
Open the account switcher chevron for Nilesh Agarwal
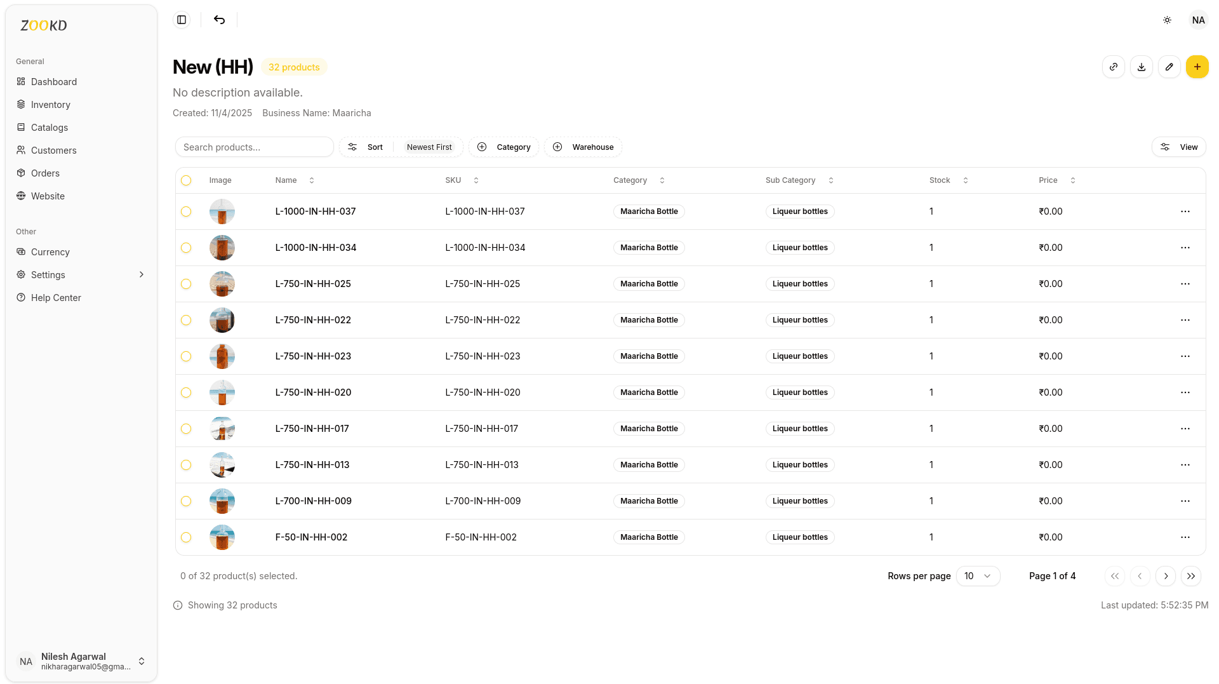[142, 661]
